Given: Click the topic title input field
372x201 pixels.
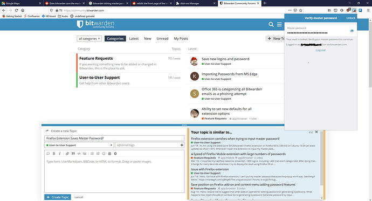Looking at the screenshot, I should (114, 138).
